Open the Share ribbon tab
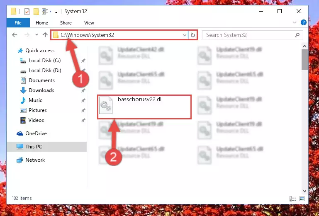The image size is (319, 216). pyautogui.click(x=66, y=23)
